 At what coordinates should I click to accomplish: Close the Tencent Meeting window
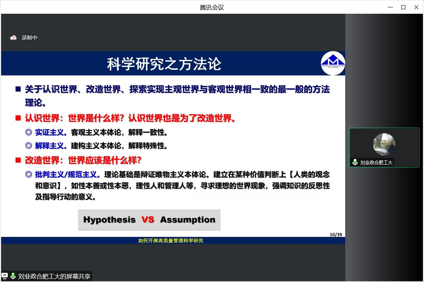coord(416,7)
